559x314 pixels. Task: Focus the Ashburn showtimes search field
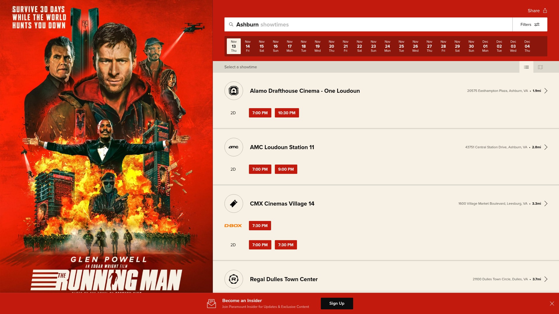pos(368,24)
